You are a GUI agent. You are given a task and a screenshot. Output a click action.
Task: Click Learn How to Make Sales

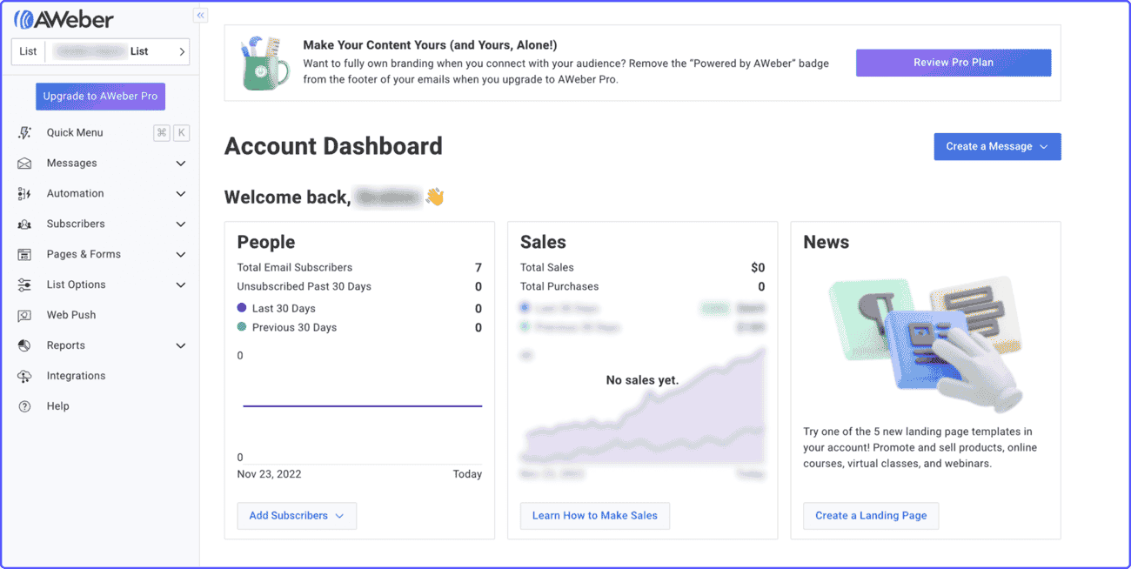595,516
